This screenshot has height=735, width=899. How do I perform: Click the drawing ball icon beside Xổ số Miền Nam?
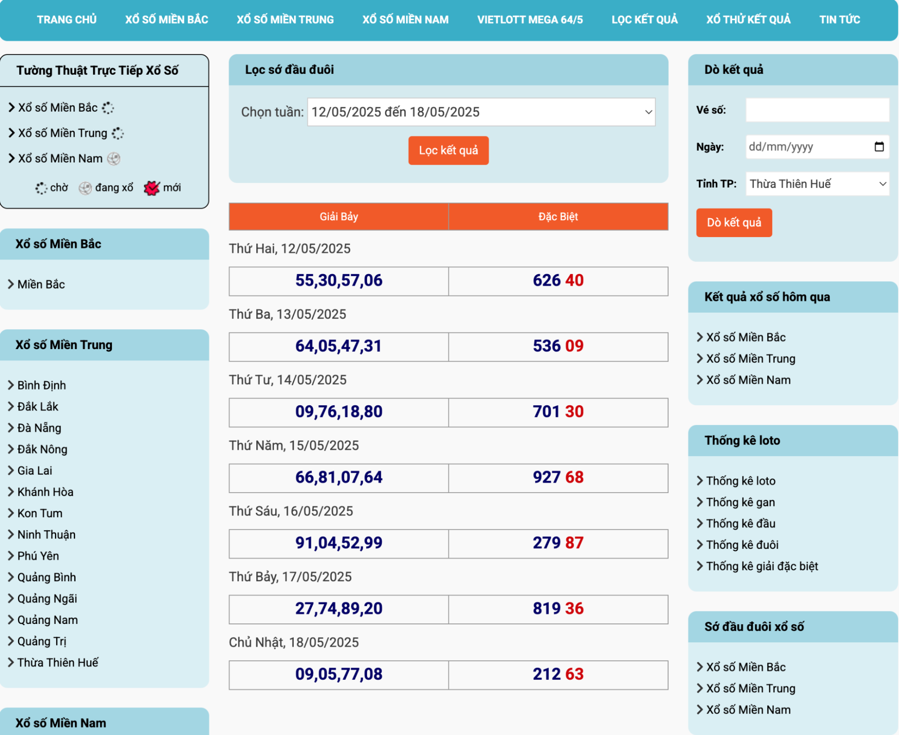(114, 159)
